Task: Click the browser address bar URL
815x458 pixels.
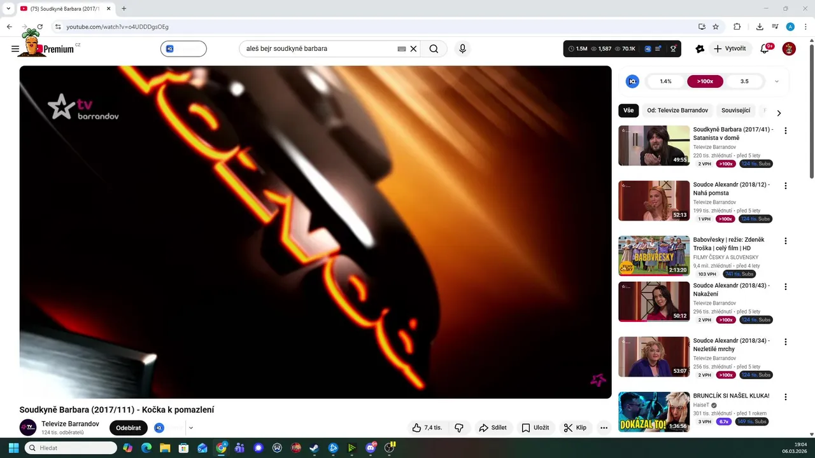Action: click(x=117, y=27)
